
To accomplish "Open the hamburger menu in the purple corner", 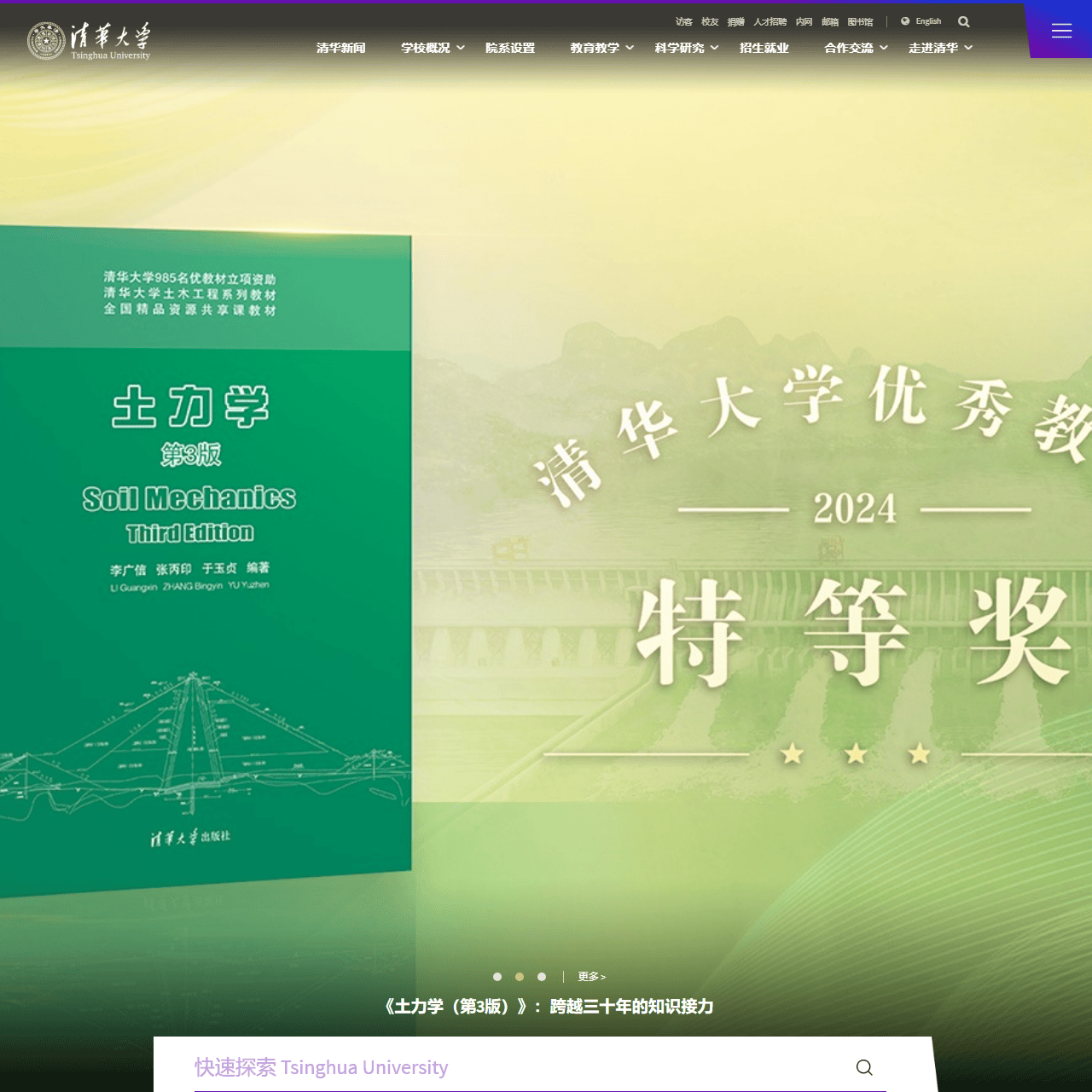I will 1061,31.
